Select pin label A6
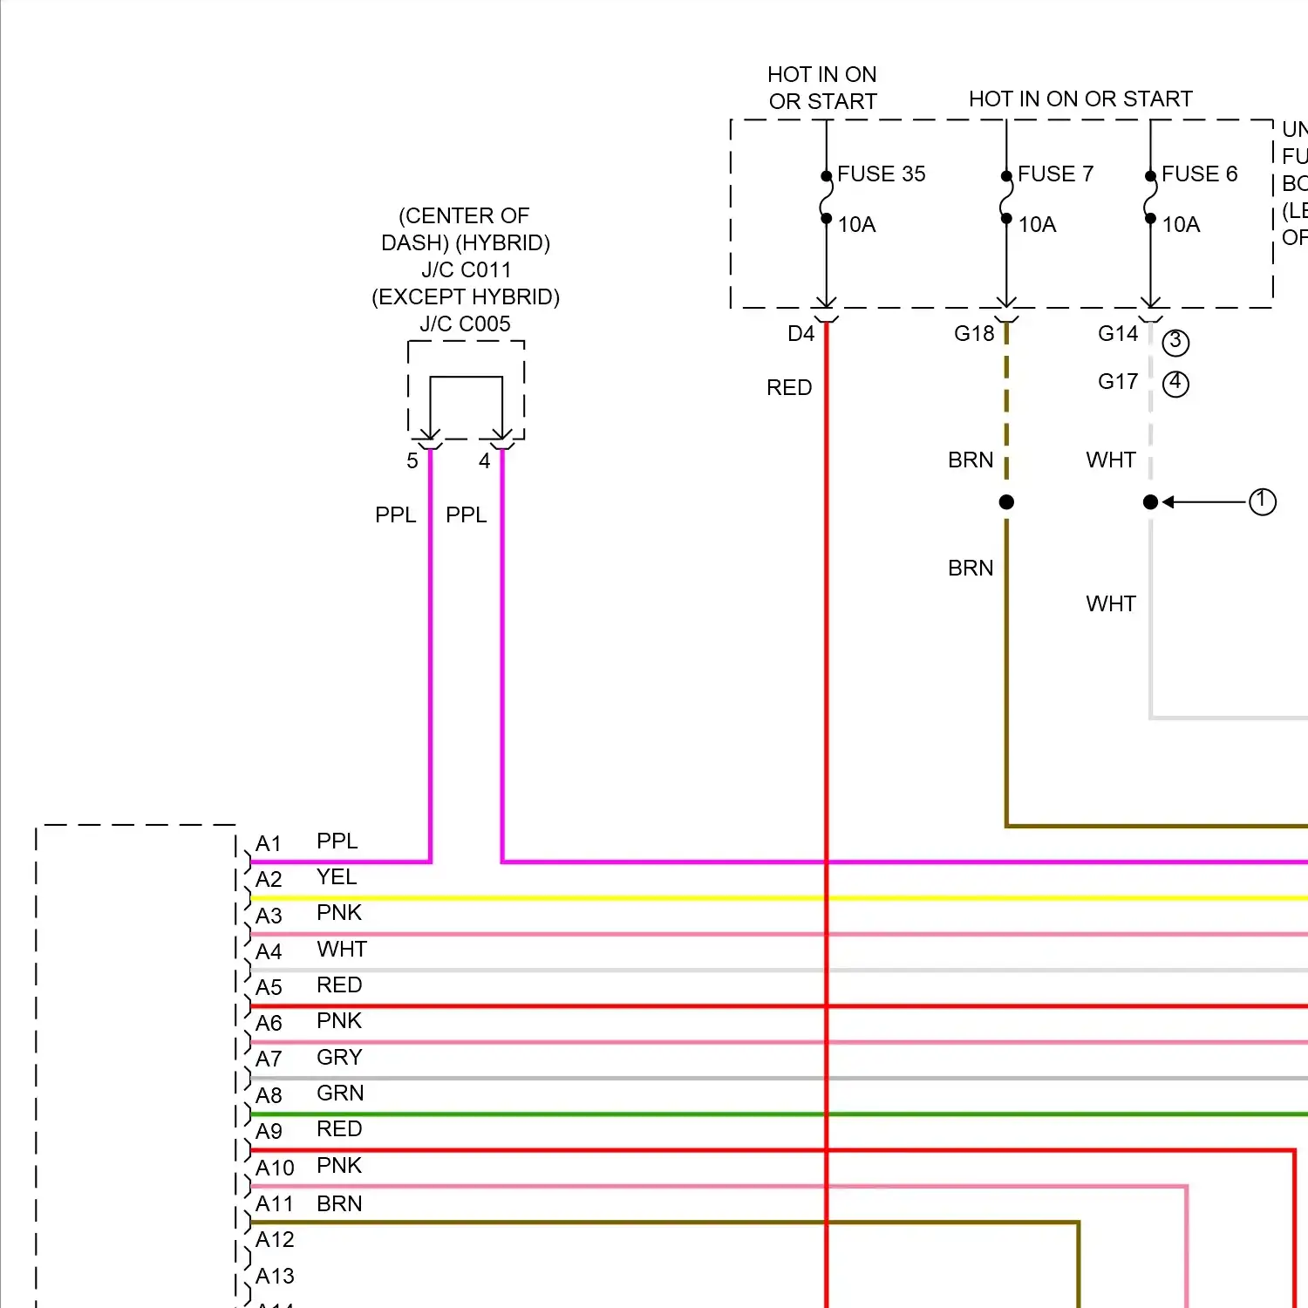Image resolution: width=1308 pixels, height=1308 pixels. tap(269, 1024)
